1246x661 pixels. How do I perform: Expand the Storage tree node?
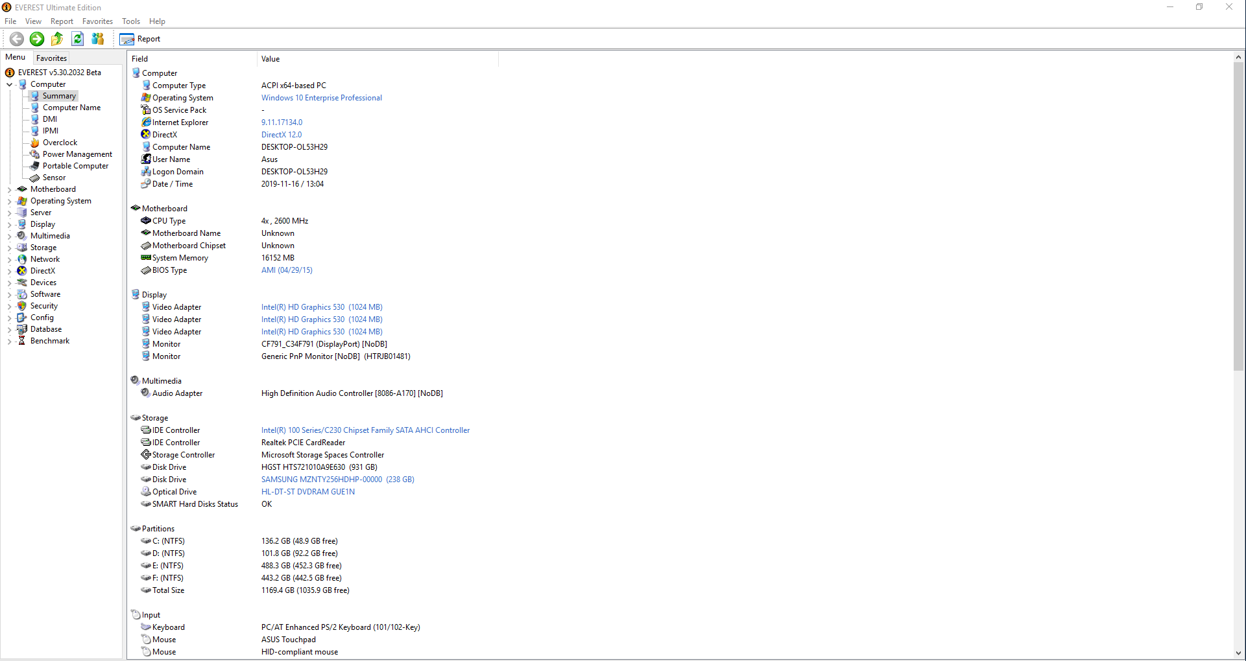[x=9, y=248]
